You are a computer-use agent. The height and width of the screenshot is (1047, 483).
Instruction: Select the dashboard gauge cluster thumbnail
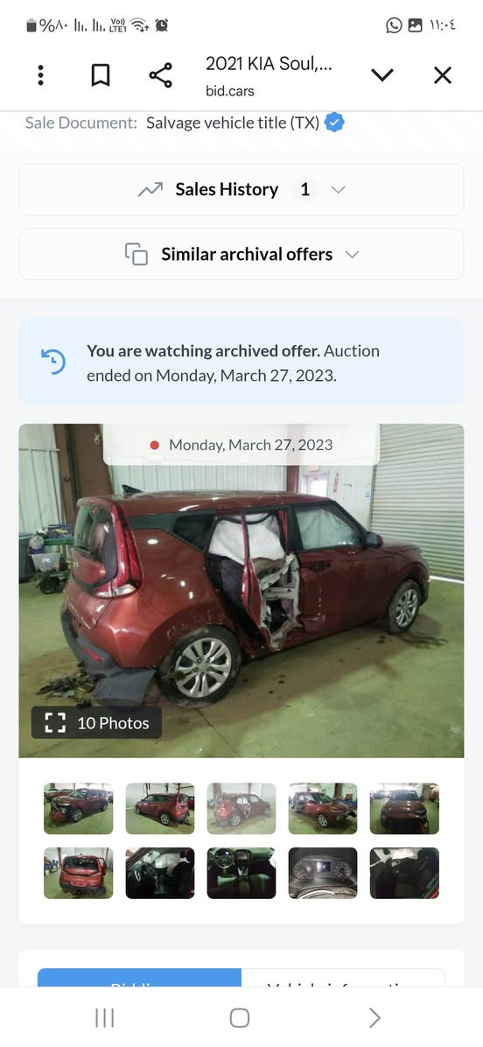[x=323, y=874]
